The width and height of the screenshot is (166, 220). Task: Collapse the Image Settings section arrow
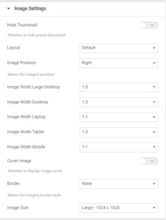pos(9,9)
